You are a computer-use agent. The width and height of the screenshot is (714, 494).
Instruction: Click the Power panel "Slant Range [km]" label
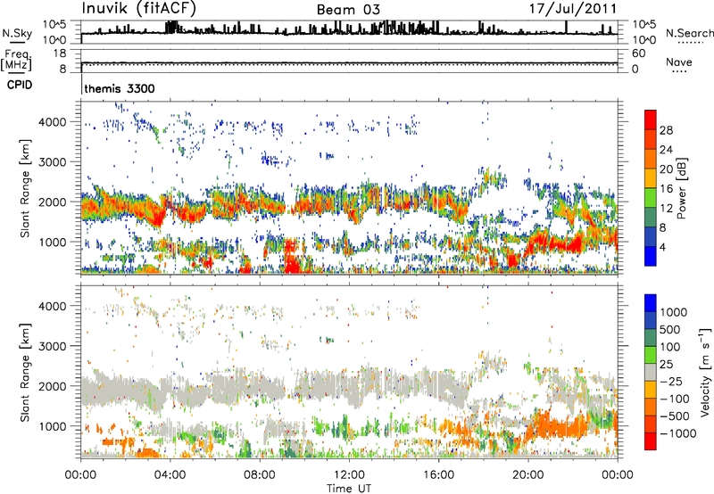coord(25,188)
